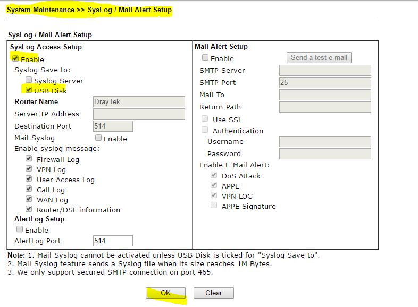Toggle the VPN Log syslog checkbox
The width and height of the screenshot is (418, 307).
coord(29,169)
